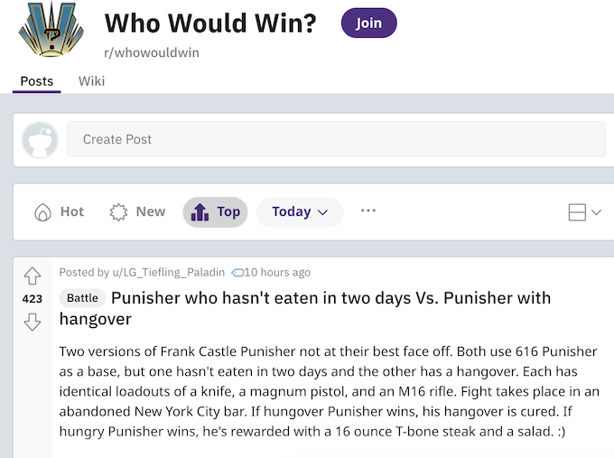Open the three-dot more sorting options
The height and width of the screenshot is (458, 614).
tap(367, 211)
